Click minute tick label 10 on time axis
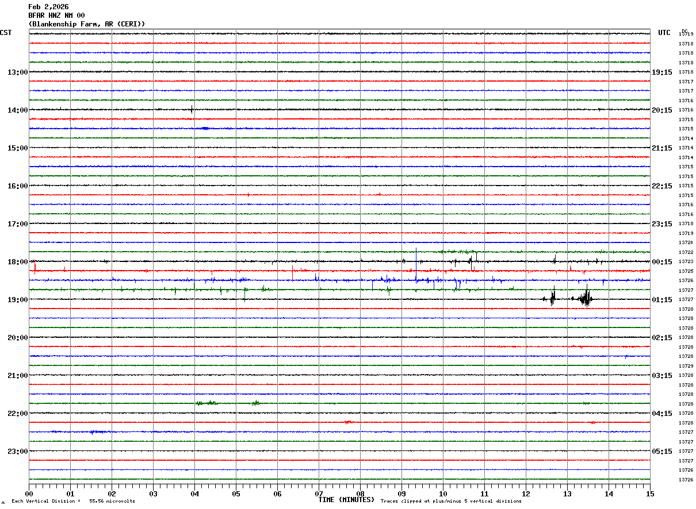Screen dimensions: 696x509 pyautogui.click(x=443, y=493)
